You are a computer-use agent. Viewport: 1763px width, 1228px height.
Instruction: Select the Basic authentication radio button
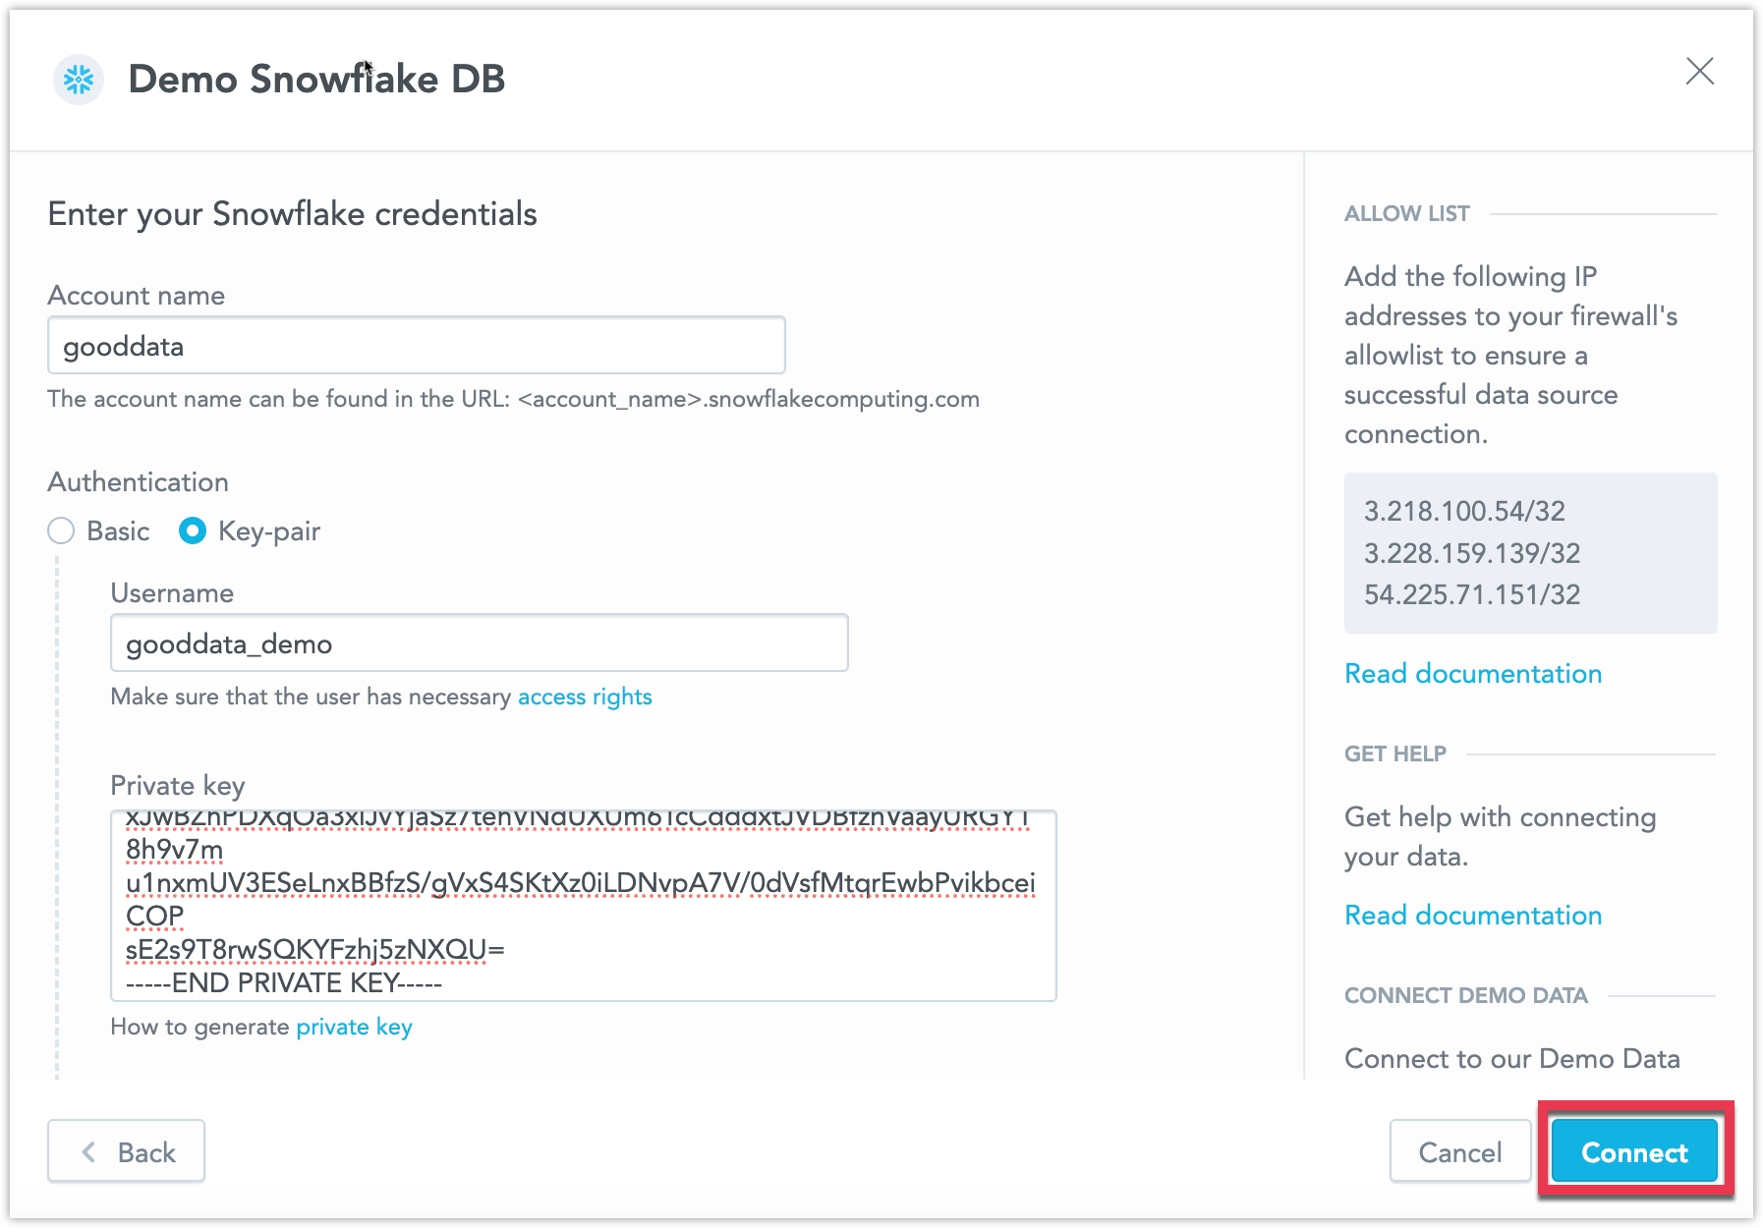pyautogui.click(x=60, y=530)
